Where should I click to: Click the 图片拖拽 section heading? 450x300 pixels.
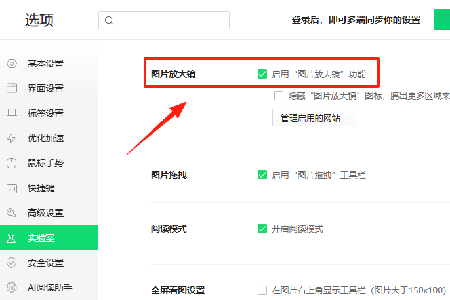tap(169, 175)
